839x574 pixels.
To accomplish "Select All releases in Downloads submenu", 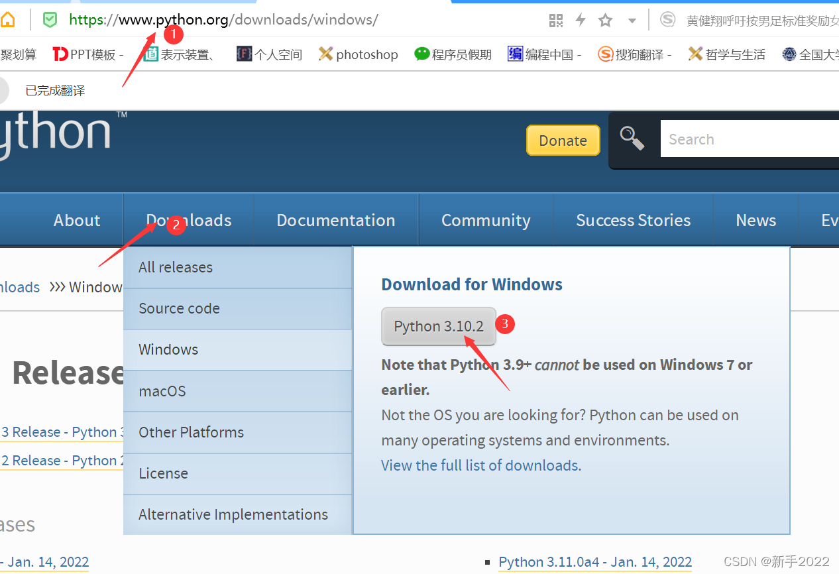I will coord(238,268).
